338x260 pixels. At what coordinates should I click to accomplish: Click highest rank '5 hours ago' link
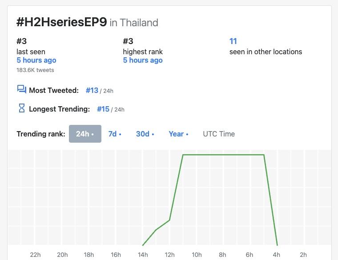pos(143,60)
